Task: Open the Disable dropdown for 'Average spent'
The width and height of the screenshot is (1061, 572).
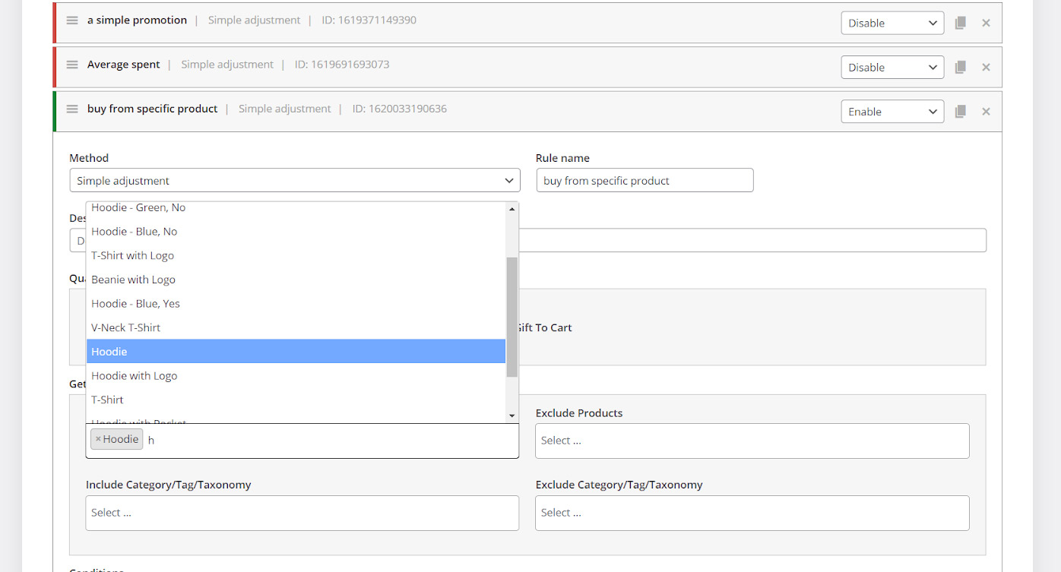Action: (892, 67)
